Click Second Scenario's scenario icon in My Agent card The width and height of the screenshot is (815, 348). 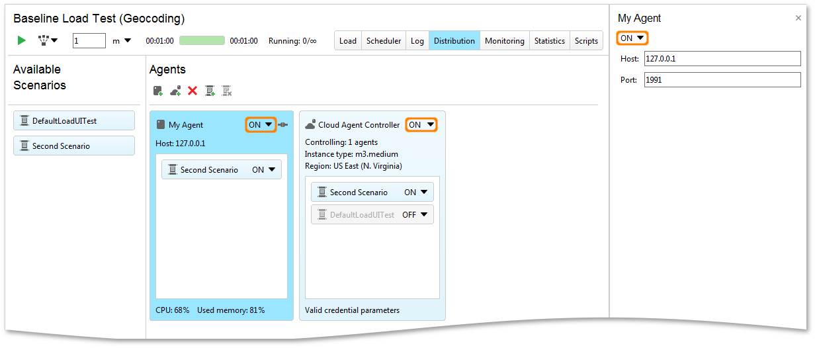[x=173, y=170]
